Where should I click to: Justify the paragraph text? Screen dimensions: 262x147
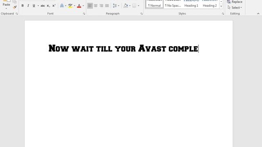(x=107, y=6)
